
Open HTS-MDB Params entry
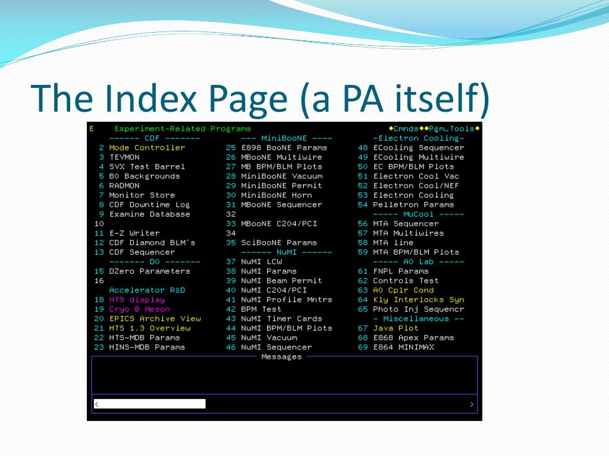(x=145, y=337)
